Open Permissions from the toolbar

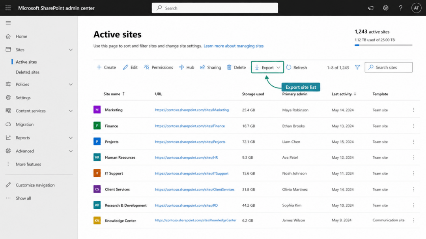tap(159, 67)
